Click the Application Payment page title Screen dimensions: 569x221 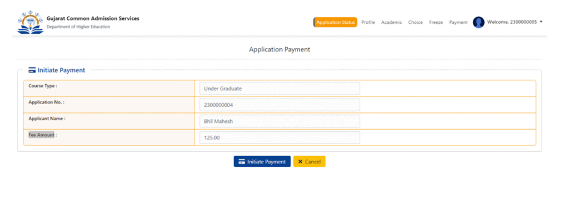(279, 49)
